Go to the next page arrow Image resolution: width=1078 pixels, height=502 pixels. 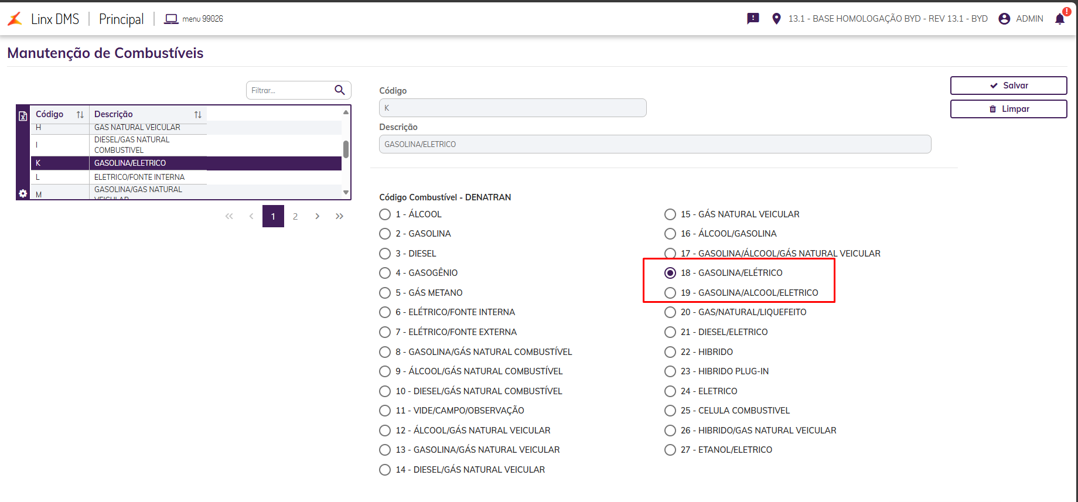[x=317, y=216]
